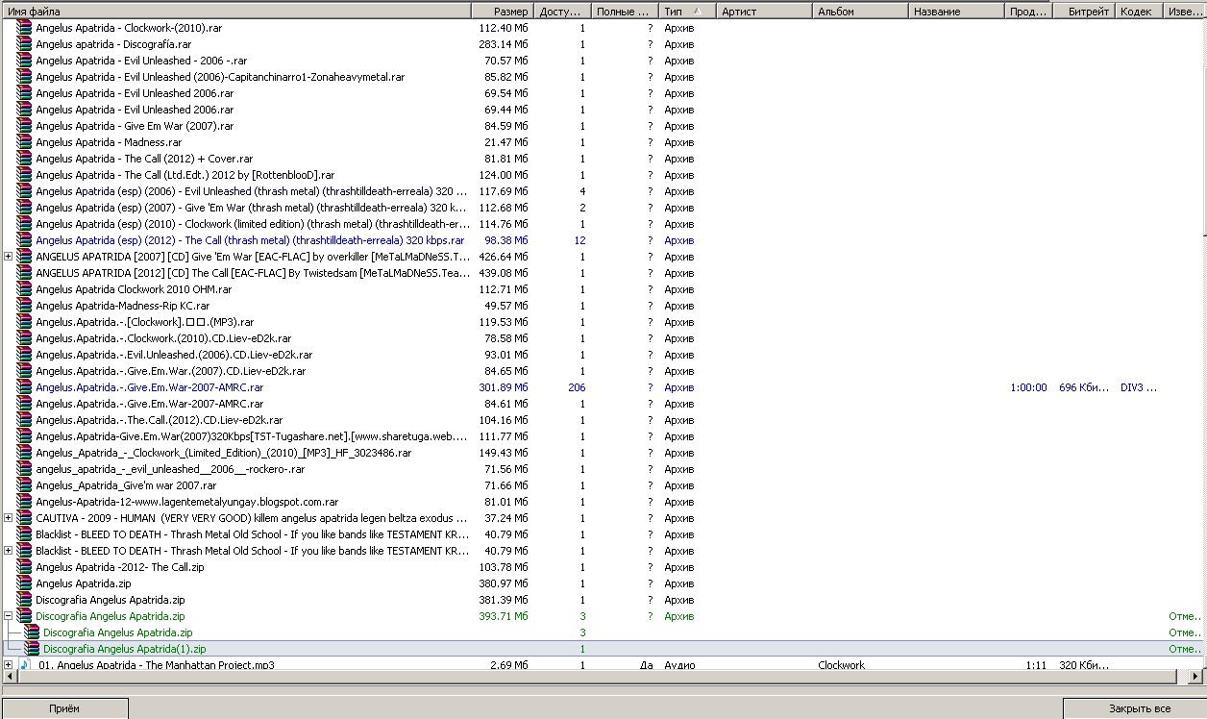
Task: Click archive icon of Evil Unleashed - 2006 -.rar
Action: tap(24, 61)
